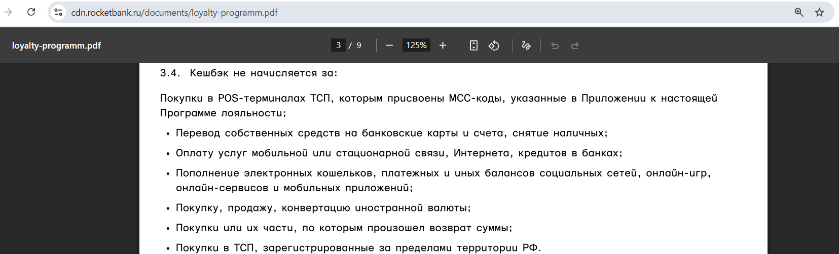The height and width of the screenshot is (254, 839).
Task: Click bullet "Покупку, продажу, конвертацию иностранной валюты;"
Action: [323, 208]
